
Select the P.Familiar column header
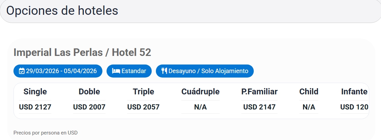pyautogui.click(x=259, y=92)
